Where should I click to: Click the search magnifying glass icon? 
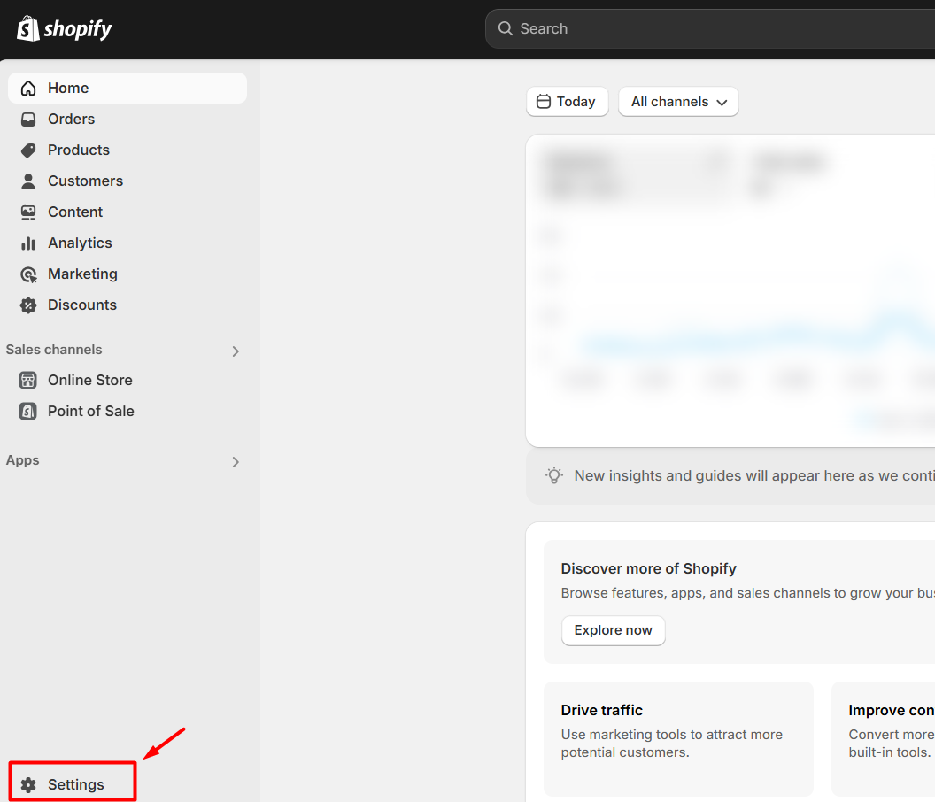(505, 28)
